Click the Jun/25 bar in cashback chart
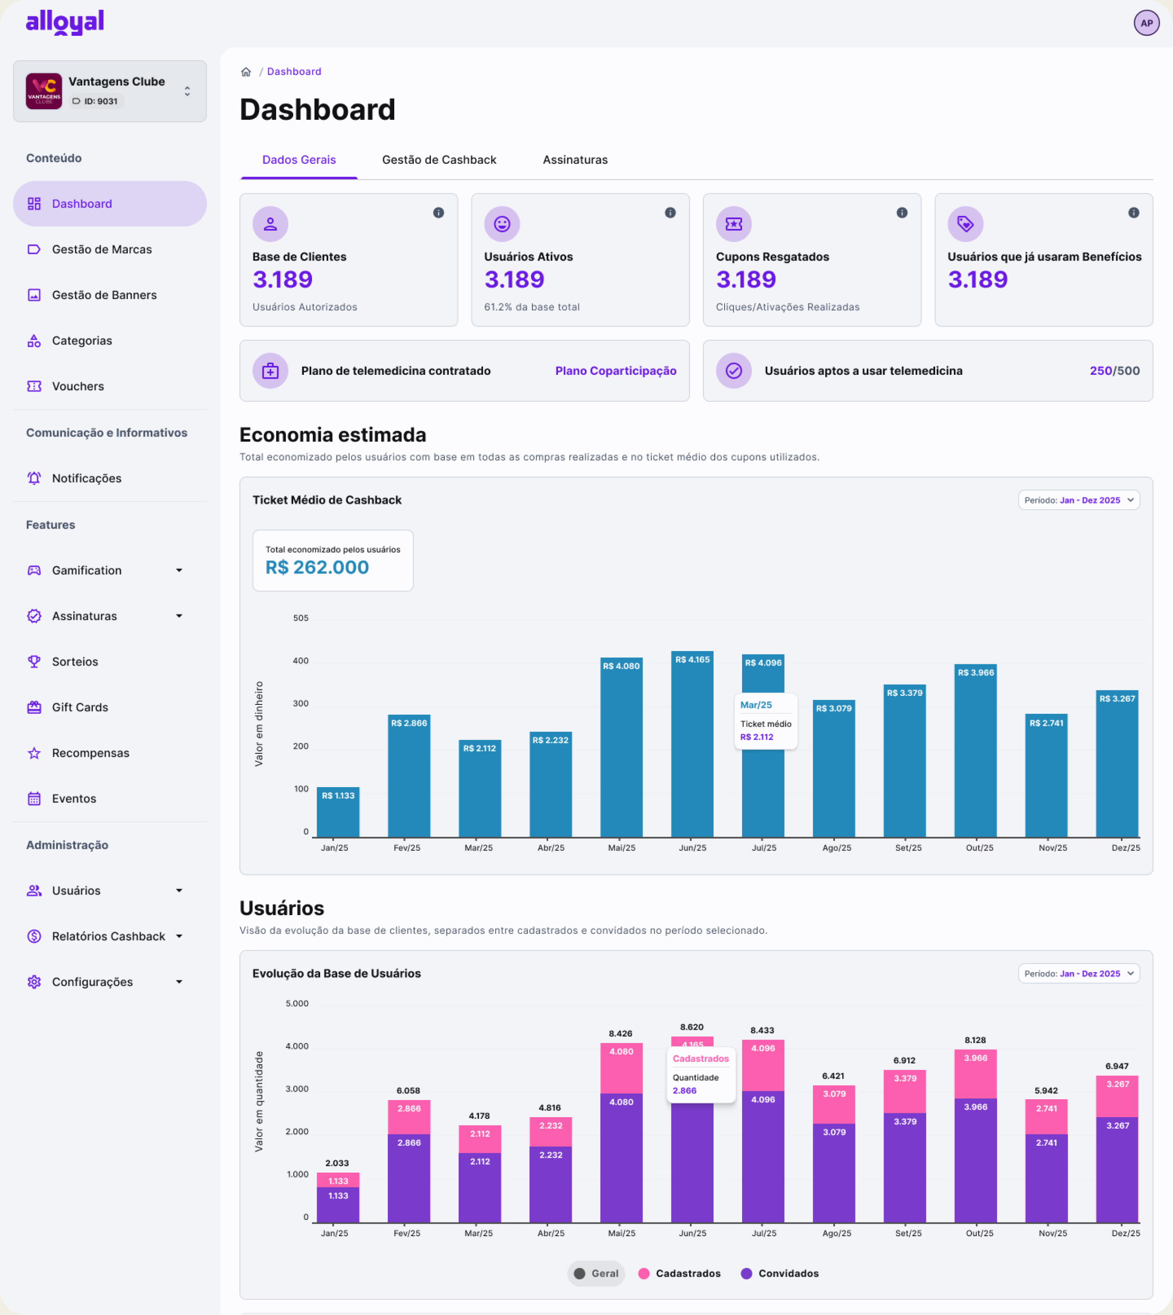This screenshot has height=1315, width=1173. [x=692, y=744]
